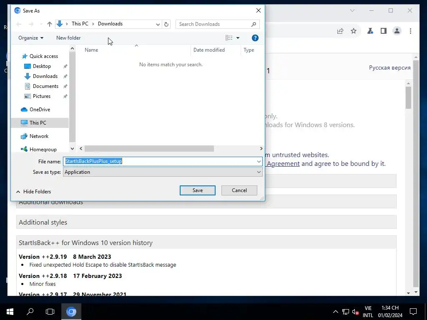
Task: Sort by Name column header
Action: click(x=91, y=50)
